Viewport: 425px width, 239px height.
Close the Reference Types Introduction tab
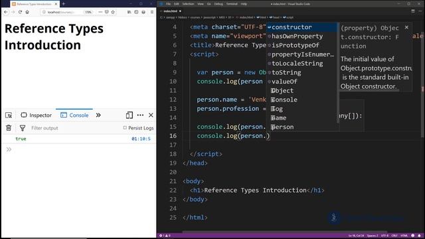[56, 4]
